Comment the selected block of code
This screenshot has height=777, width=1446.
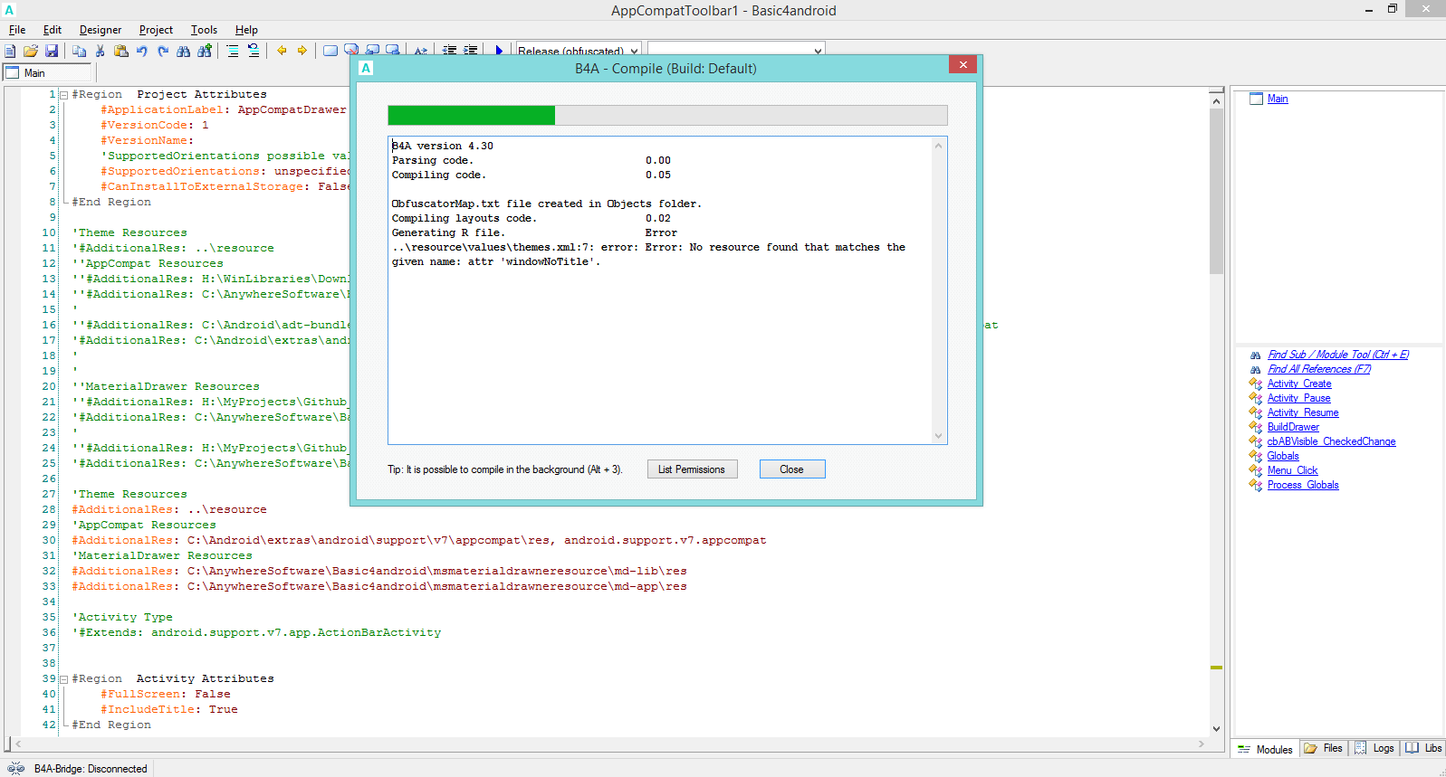[x=233, y=52]
